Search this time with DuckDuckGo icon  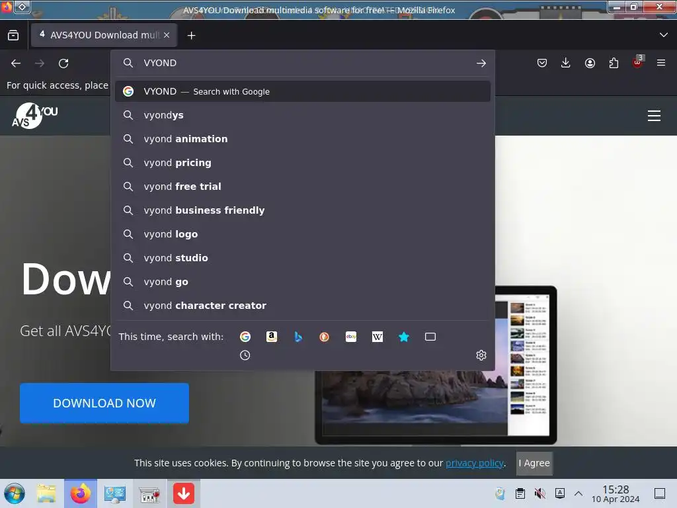click(324, 337)
